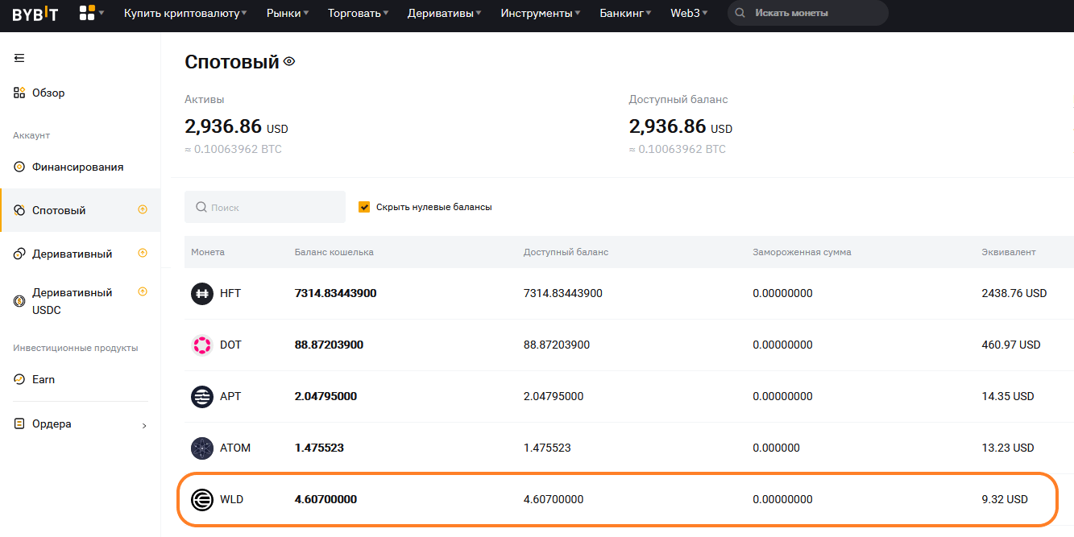Click the 460.97 USD equivalent value
1074x537 pixels.
tap(1011, 345)
